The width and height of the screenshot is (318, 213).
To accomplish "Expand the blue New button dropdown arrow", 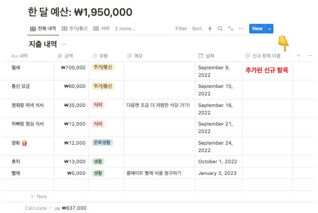I will coord(270,29).
